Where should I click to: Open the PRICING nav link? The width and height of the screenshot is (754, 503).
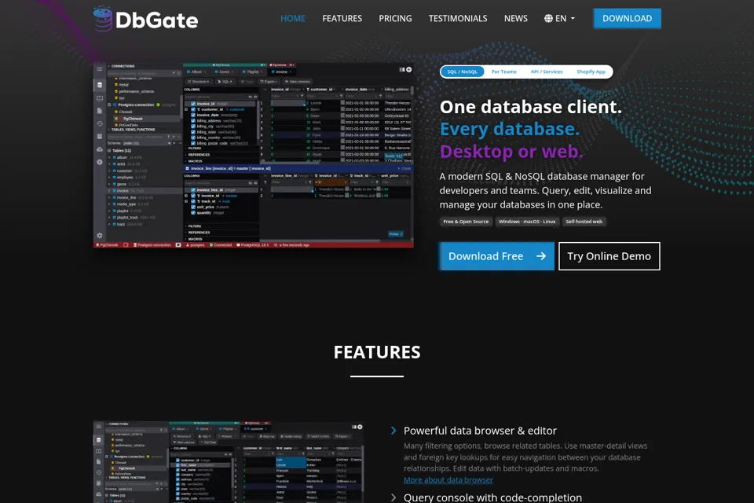395,18
